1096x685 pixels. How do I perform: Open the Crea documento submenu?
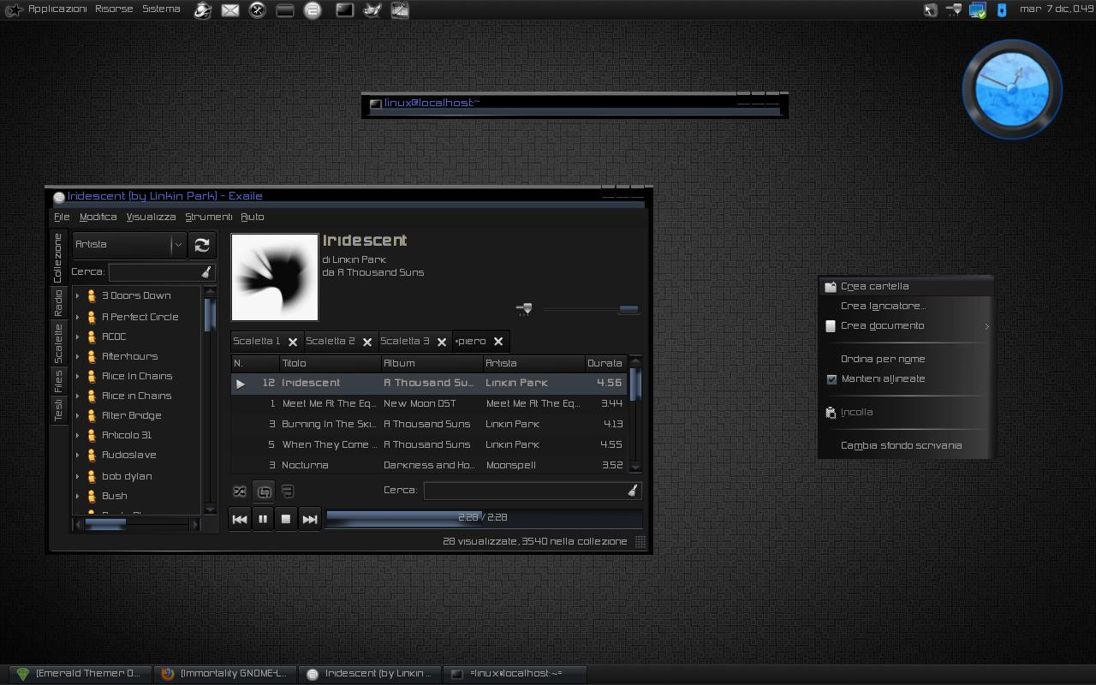906,326
